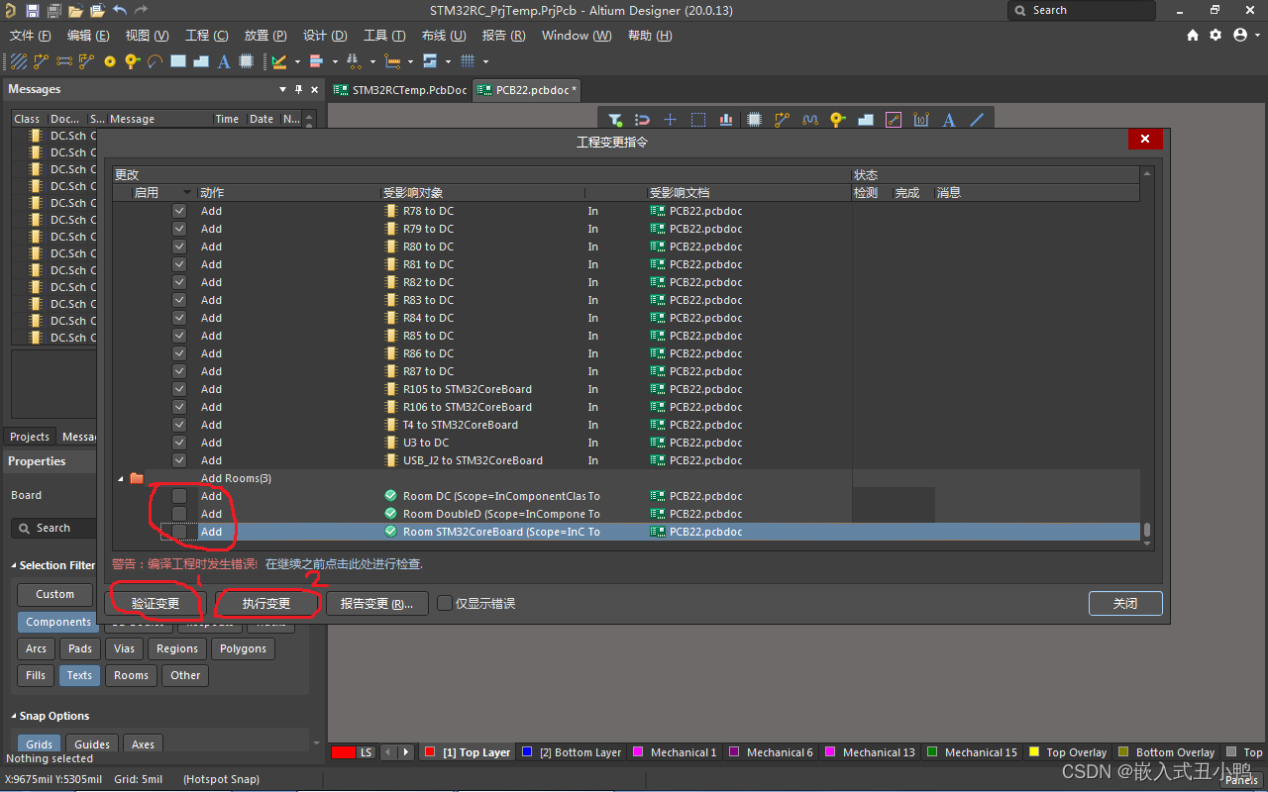1268x792 pixels.
Task: Select the Place String 'A' tool in main toolbar
Action: [224, 61]
